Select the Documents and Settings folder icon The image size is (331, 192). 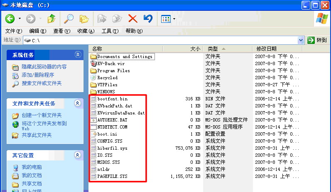pos(93,57)
